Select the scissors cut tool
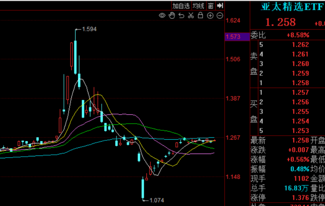325x206 pixels. [191, 15]
